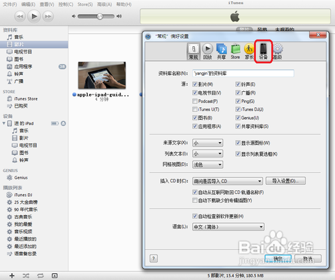The width and height of the screenshot is (335, 280).
Task: Add a new playlist with plus button
Action: [12, 276]
